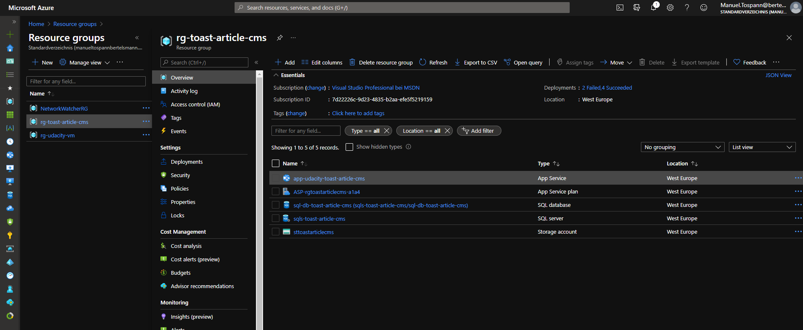Open sttoastarticlecms storage account
This screenshot has width=803, height=330.
(x=314, y=232)
